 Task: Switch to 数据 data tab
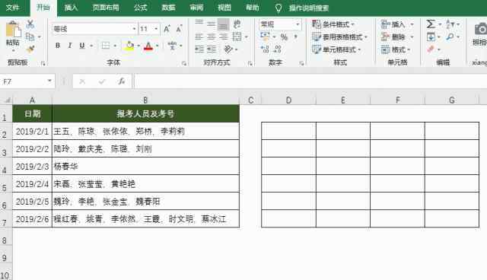pyautogui.click(x=169, y=8)
